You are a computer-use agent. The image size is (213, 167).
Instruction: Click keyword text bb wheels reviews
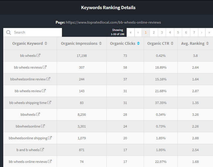click(x=28, y=67)
